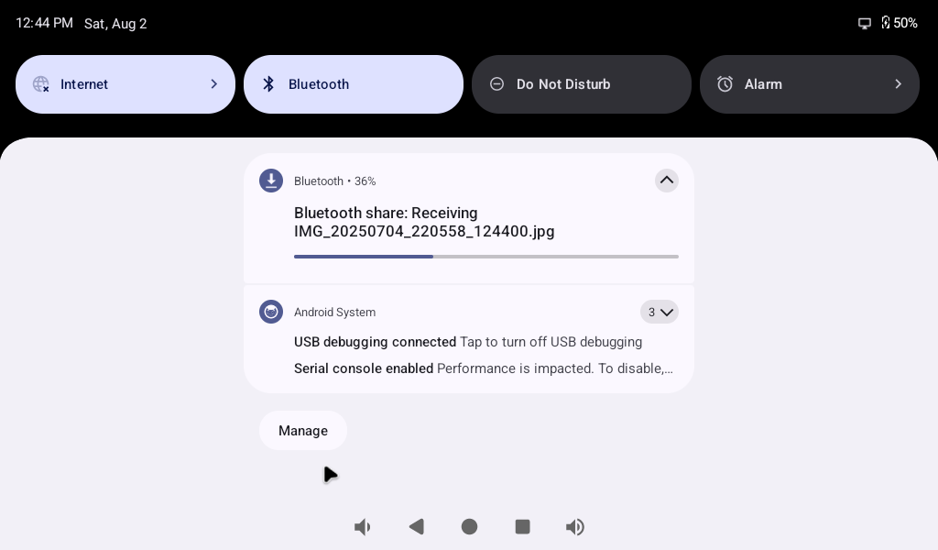Open the Alarm tile
This screenshot has width=938, height=550.
[x=810, y=84]
